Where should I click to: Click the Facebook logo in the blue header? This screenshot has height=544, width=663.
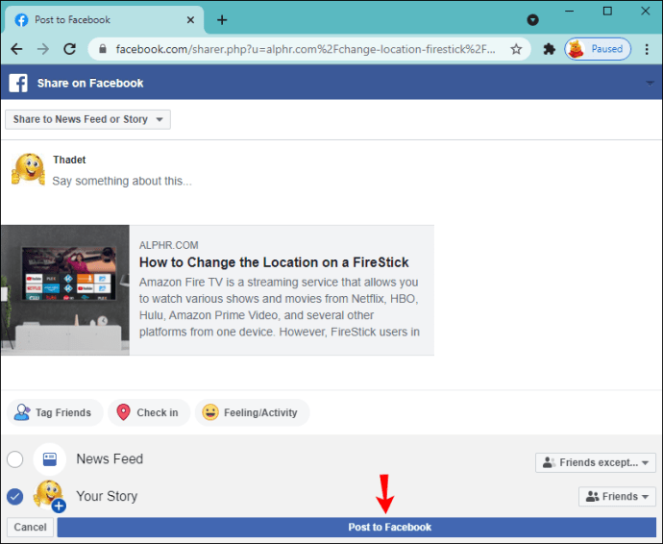click(x=18, y=83)
